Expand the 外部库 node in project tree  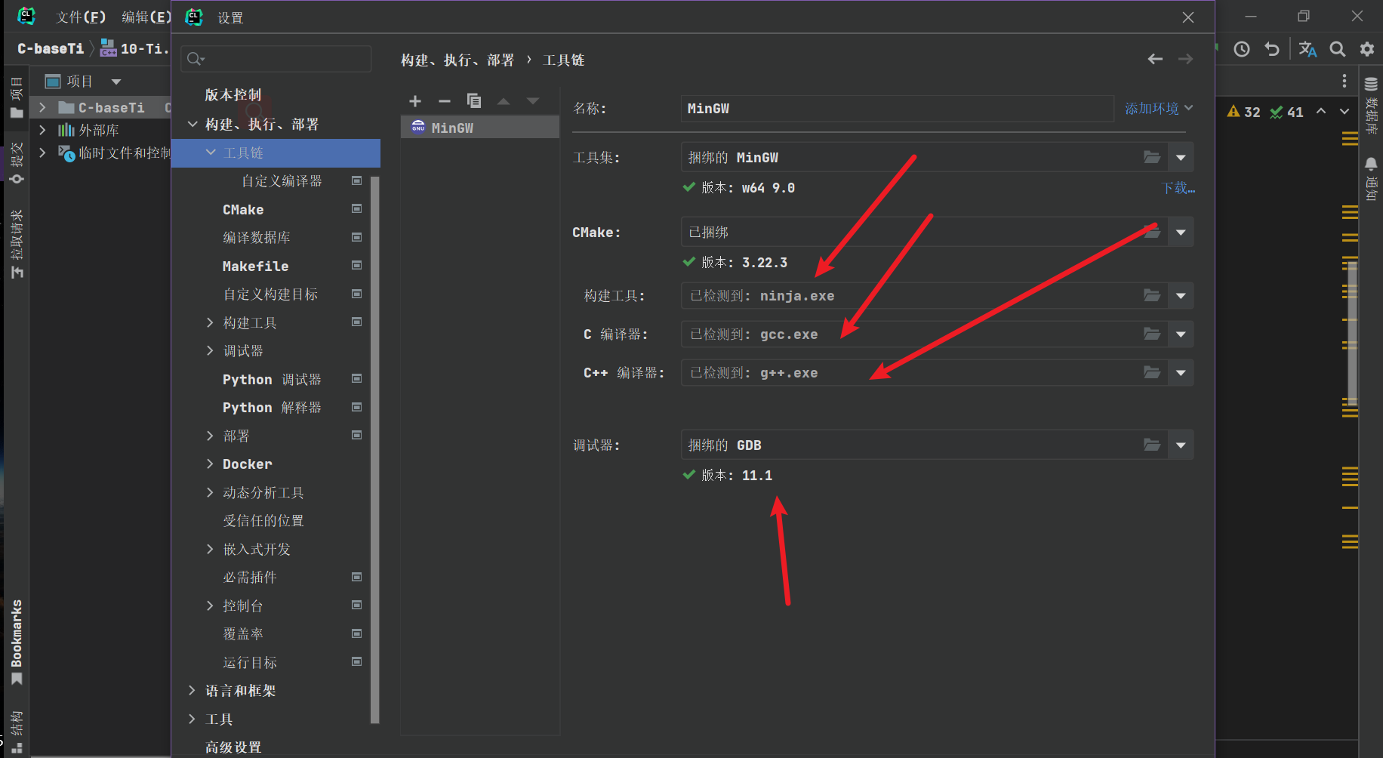[42, 130]
